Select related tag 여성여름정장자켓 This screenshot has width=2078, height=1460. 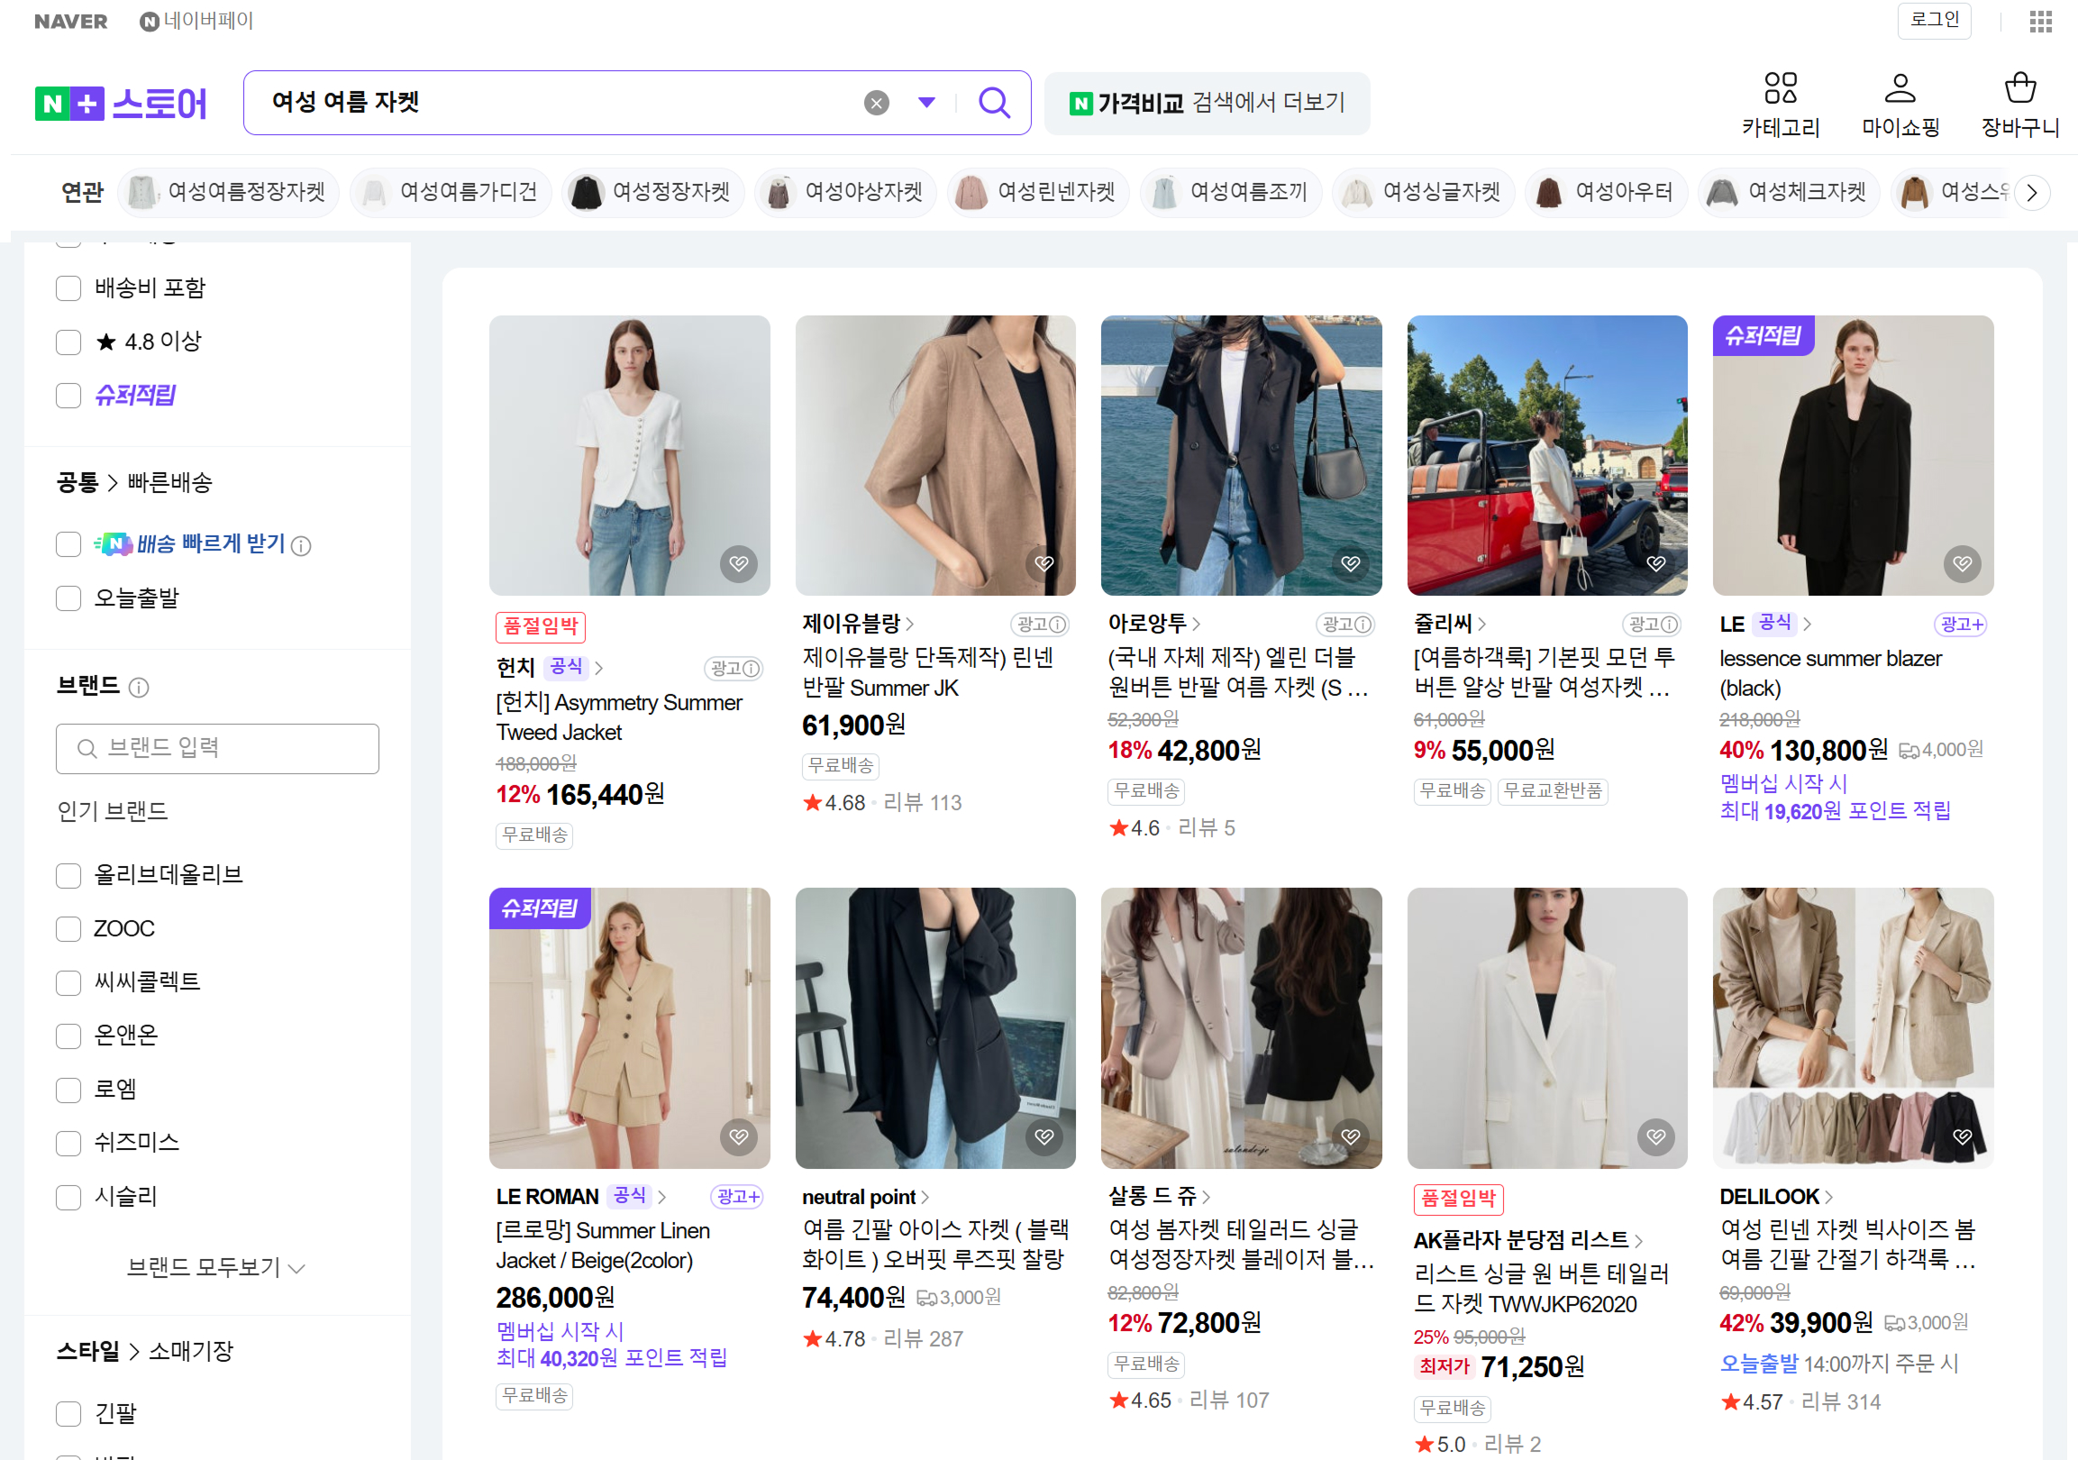pyautogui.click(x=227, y=192)
